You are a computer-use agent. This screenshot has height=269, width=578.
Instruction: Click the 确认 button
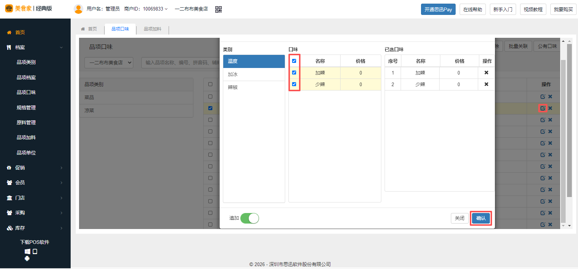click(481, 218)
